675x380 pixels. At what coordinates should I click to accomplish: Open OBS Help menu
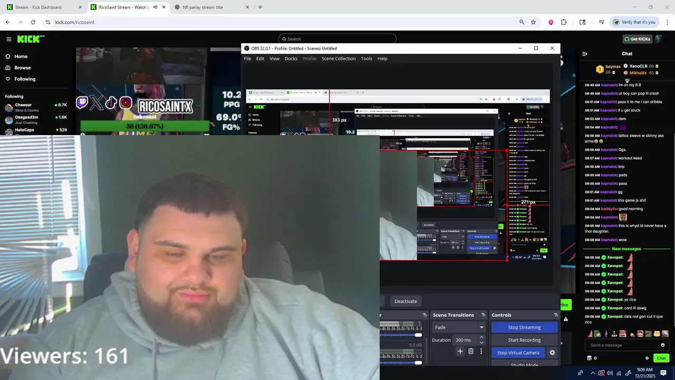click(x=382, y=59)
